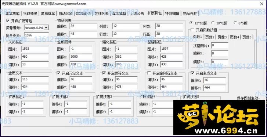Click 强化按钮 偏移X field showing 362
This screenshot has height=137, width=267.
[126, 57]
